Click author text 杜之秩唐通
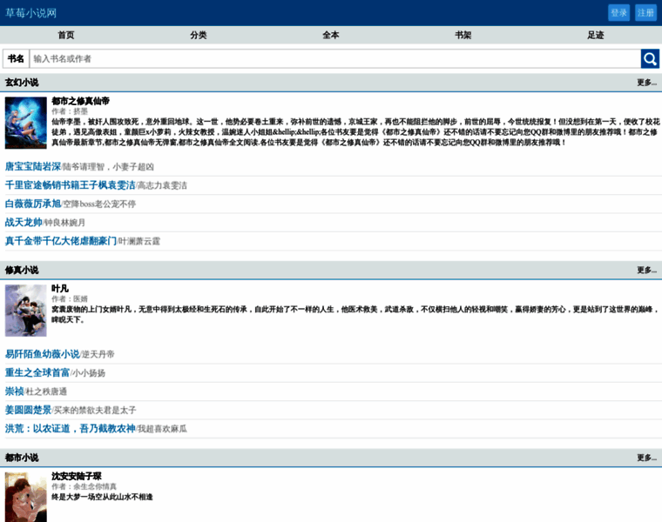This screenshot has height=522, width=662. click(46, 391)
